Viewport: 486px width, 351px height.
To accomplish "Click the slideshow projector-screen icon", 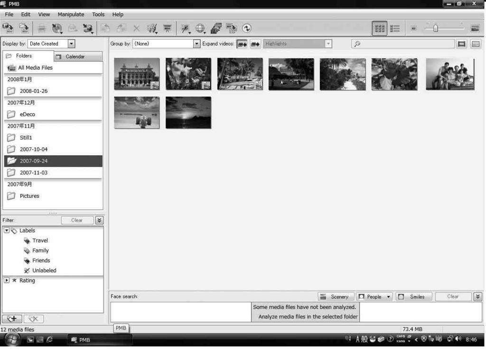I will [x=168, y=28].
